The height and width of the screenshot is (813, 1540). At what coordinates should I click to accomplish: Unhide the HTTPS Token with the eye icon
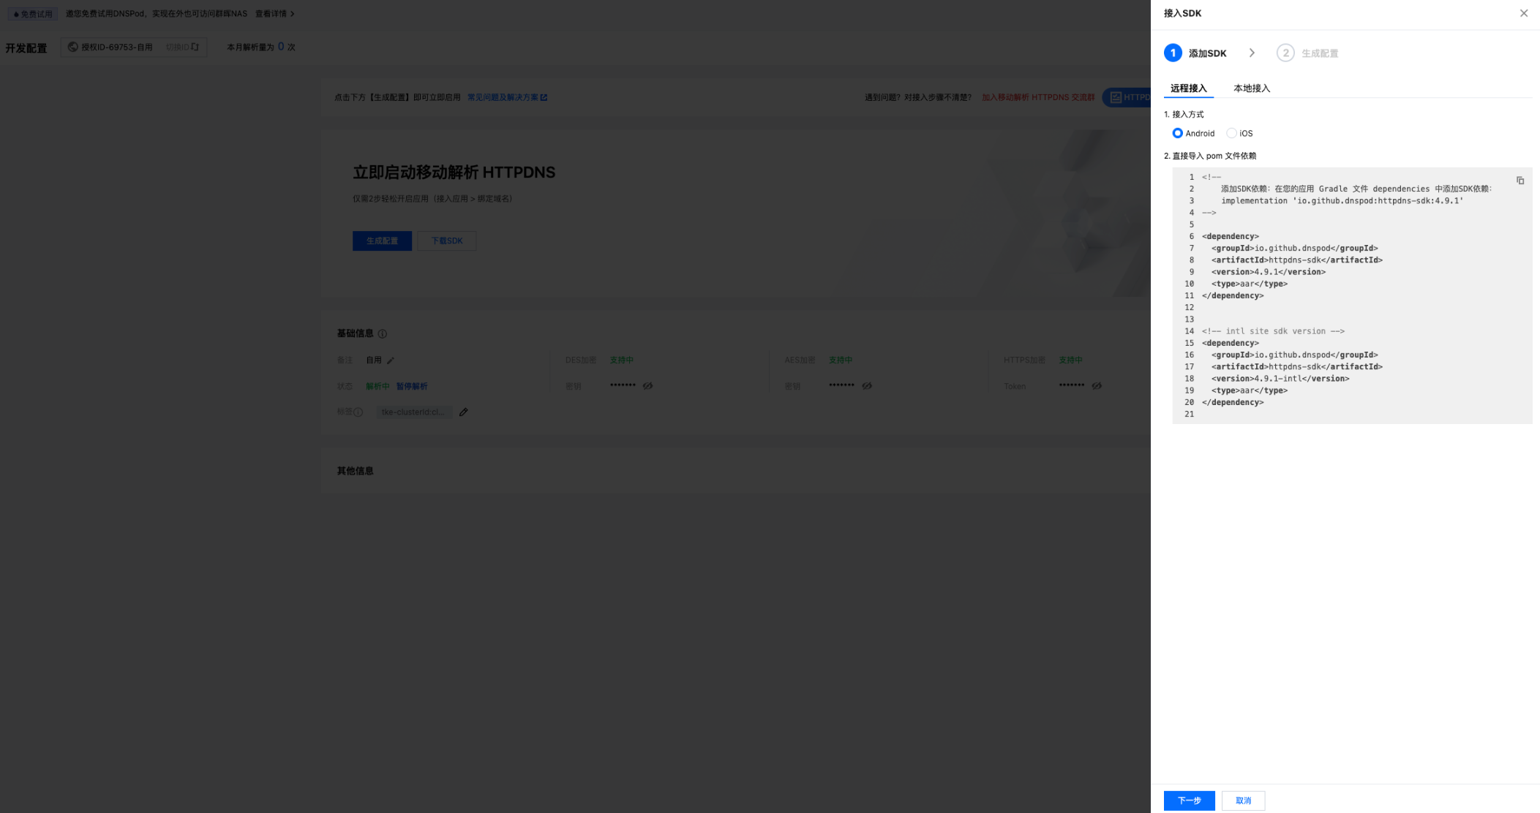tap(1097, 386)
